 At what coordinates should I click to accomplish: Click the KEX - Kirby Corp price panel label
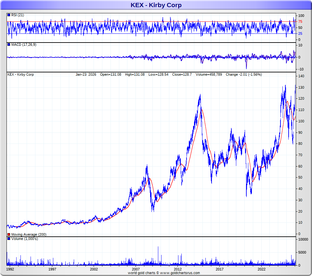(x=21, y=74)
